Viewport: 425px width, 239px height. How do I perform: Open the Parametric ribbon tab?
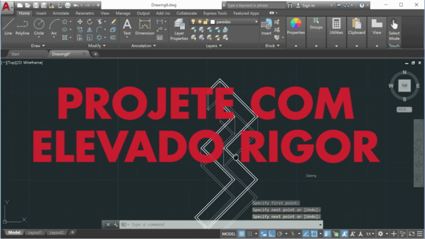coord(84,13)
